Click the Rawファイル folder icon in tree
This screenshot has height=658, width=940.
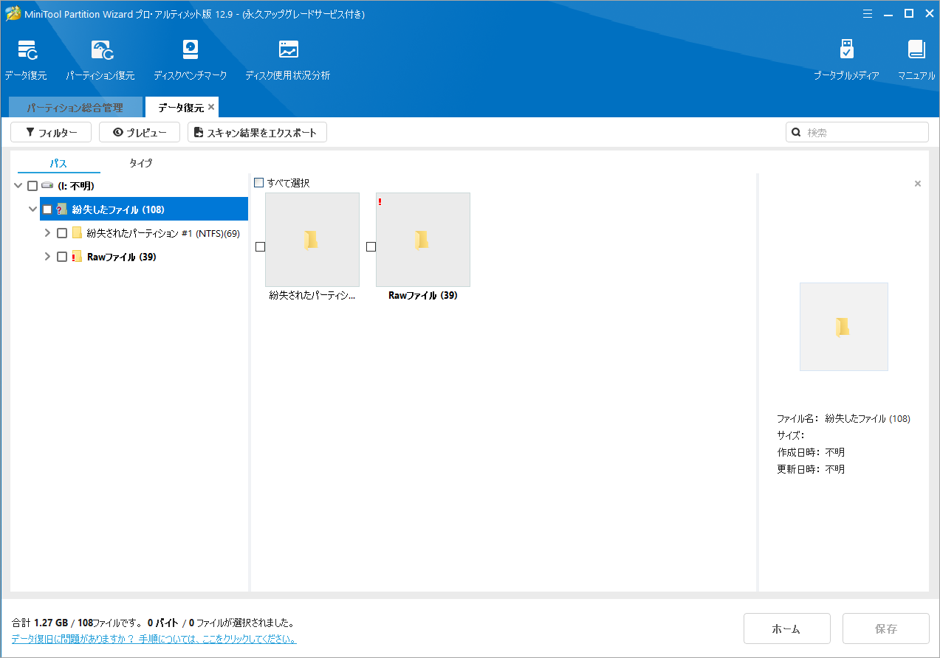(x=77, y=257)
